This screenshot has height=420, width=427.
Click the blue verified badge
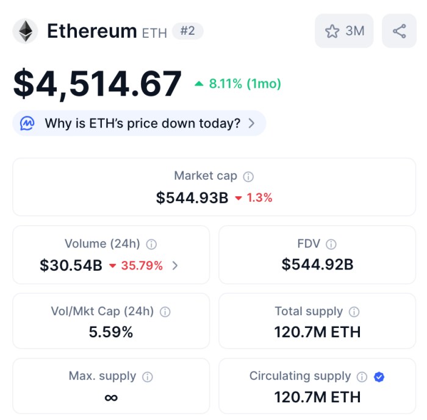tap(379, 377)
